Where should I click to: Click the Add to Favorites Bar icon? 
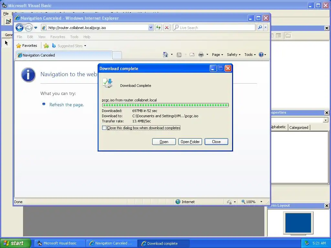tap(46, 46)
